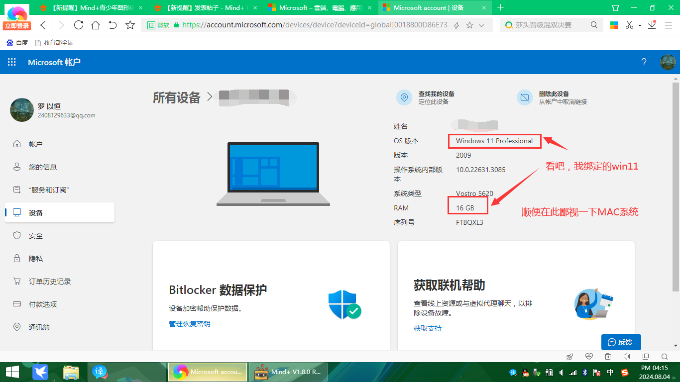Viewport: 680px width, 382px height.
Task: Click the rocket accelerator icon in status bar
Action: tap(570, 357)
